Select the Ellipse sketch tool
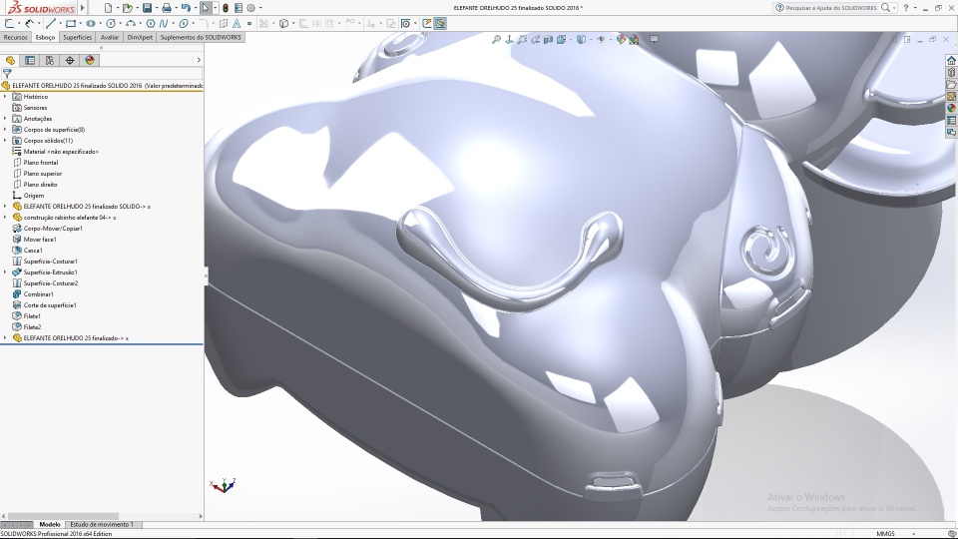The image size is (958, 539). (x=184, y=23)
